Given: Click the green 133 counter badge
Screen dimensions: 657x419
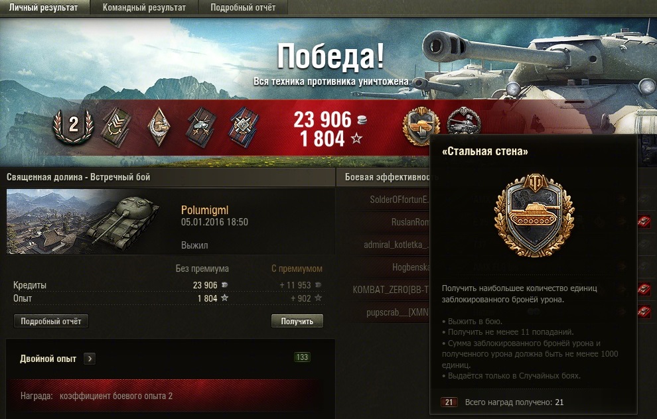Looking at the screenshot, I should [302, 357].
